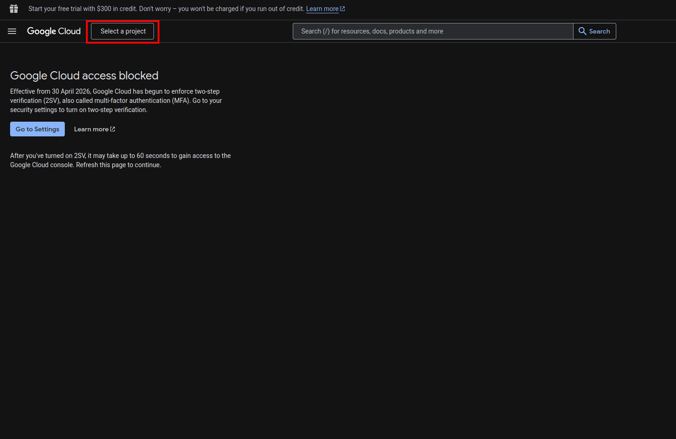Image resolution: width=676 pixels, height=439 pixels.
Task: Click the paragraph about two-step verification enforcement
Action: click(x=116, y=101)
